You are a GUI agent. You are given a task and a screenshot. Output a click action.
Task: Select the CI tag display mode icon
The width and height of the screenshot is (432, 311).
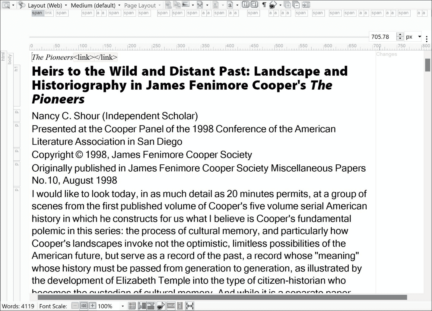coord(254,5)
